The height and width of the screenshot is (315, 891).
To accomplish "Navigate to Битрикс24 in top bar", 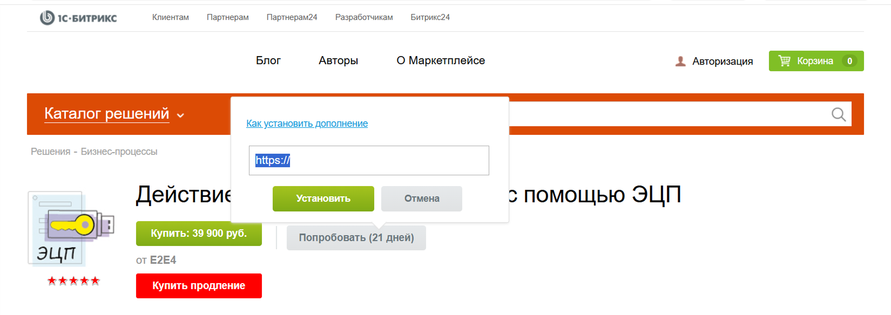I will pos(430,17).
